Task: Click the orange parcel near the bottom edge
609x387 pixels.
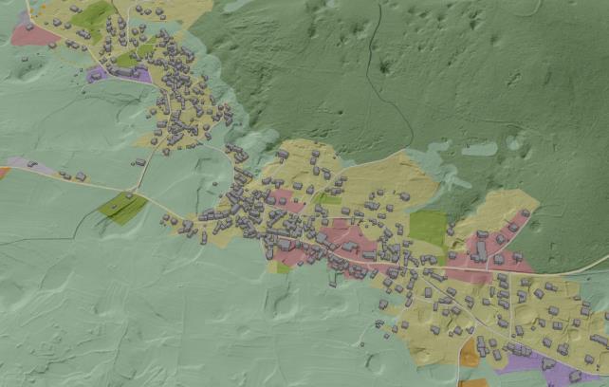Action: tap(470, 353)
